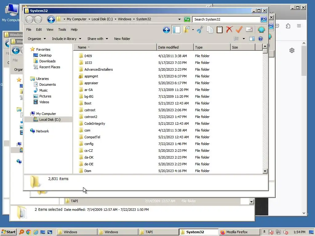Sort by the Name column header
This screenshot has width=315, height=236.
115,47
